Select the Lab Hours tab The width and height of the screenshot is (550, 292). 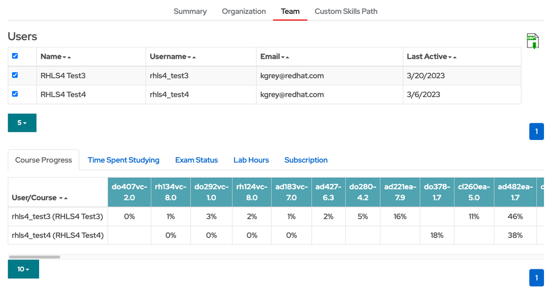click(251, 160)
